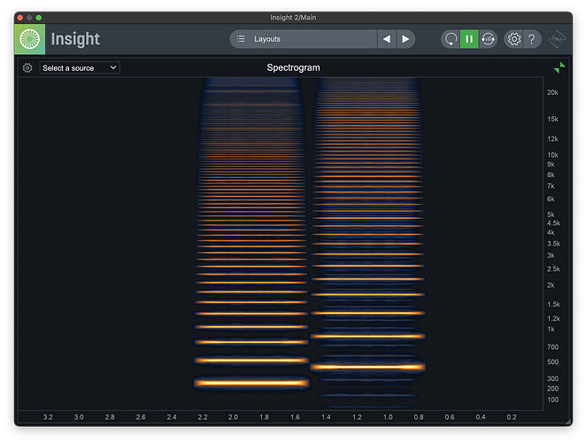The height and width of the screenshot is (443, 586).
Task: Minimize the window with the yellow button
Action: click(x=29, y=18)
